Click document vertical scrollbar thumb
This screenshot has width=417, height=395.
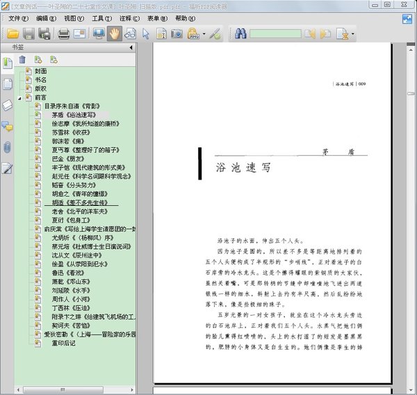[411, 93]
